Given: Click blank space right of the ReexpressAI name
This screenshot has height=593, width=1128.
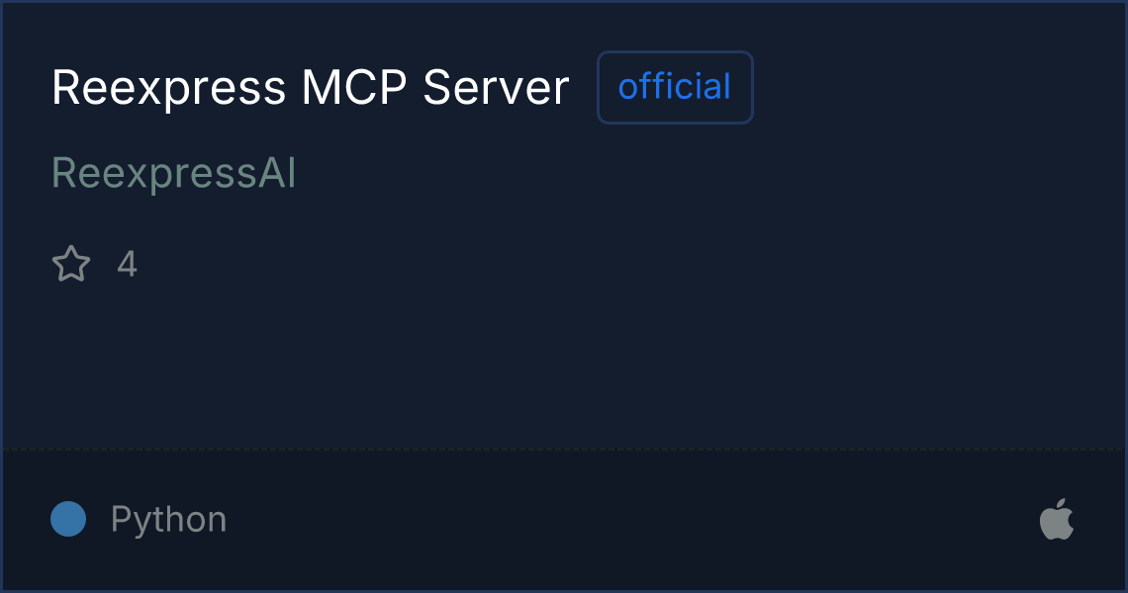Looking at the screenshot, I should 705,173.
